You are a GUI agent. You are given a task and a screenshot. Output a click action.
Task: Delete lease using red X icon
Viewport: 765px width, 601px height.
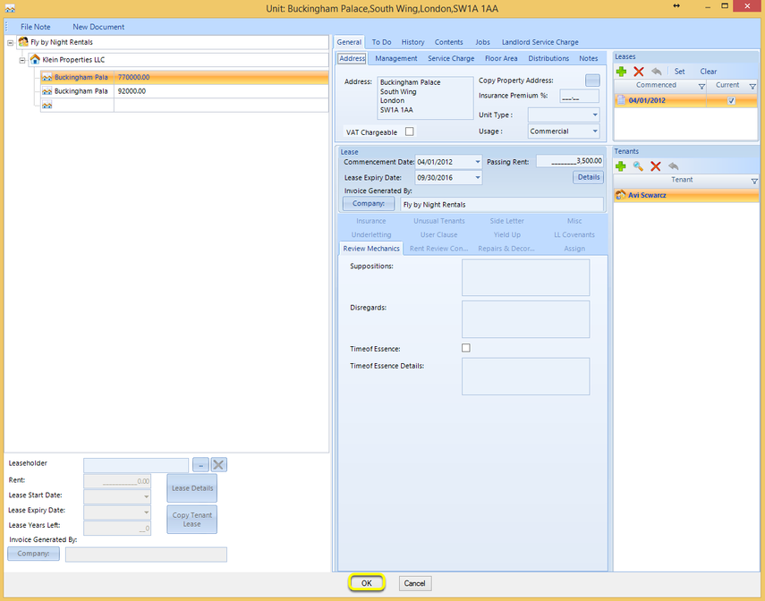coord(639,72)
